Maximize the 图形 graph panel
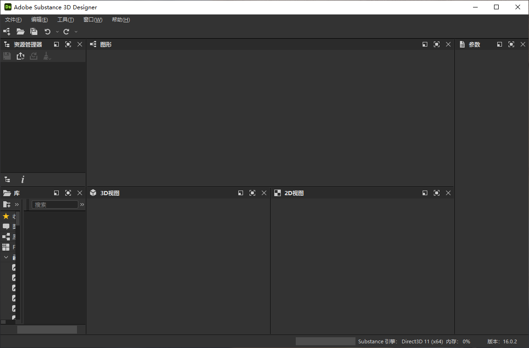The width and height of the screenshot is (529, 348). point(437,44)
